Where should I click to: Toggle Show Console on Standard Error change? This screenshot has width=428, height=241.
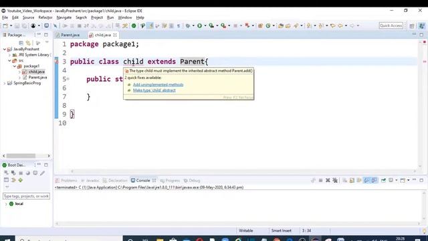pyautogui.click(x=374, y=180)
